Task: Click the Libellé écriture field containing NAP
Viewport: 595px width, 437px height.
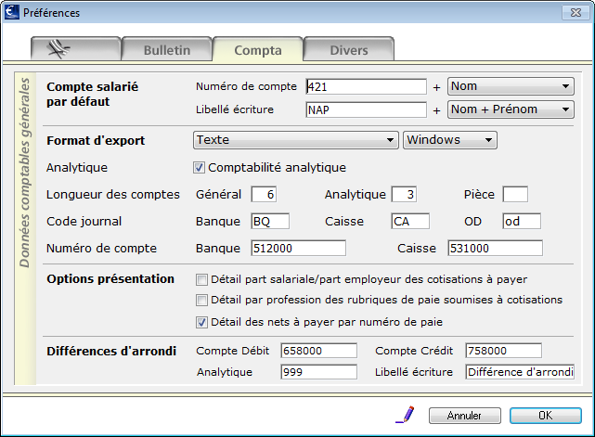Action: pos(366,109)
